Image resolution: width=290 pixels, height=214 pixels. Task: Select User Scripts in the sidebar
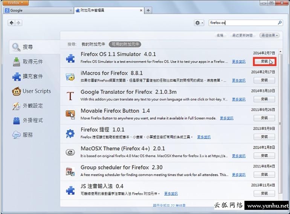click(35, 91)
